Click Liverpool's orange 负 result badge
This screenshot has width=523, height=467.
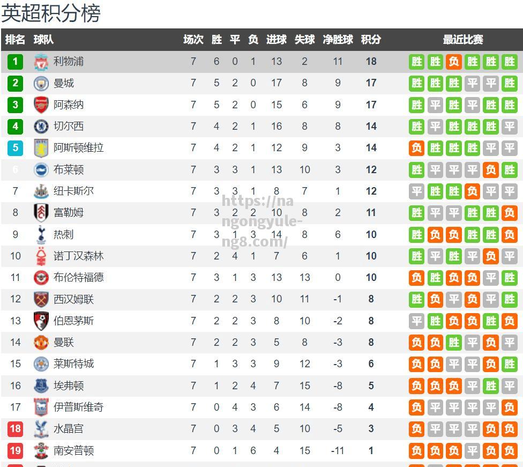tap(454, 62)
